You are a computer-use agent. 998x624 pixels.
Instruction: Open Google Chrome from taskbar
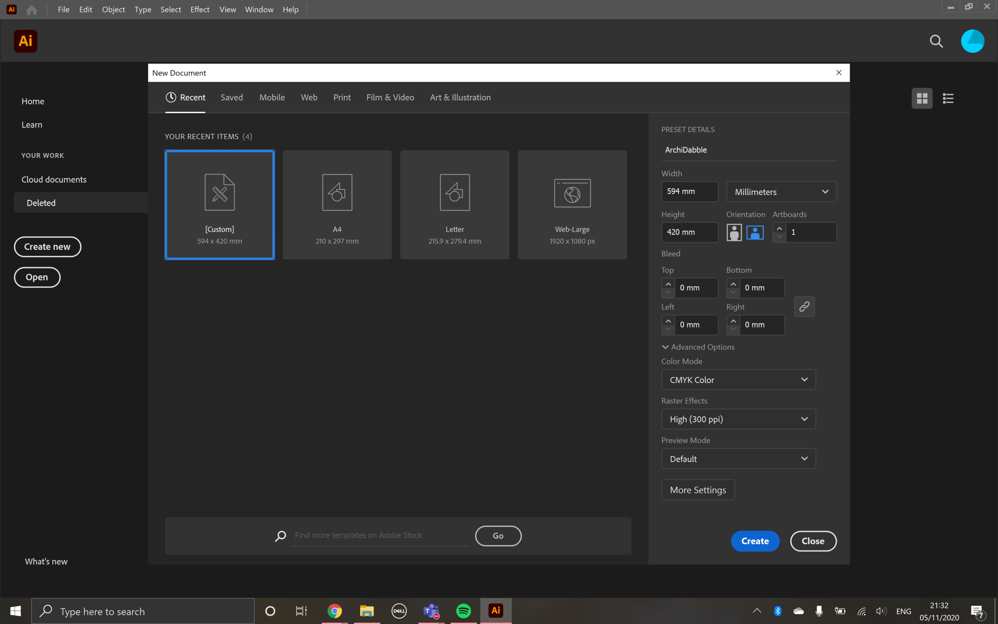click(x=335, y=611)
